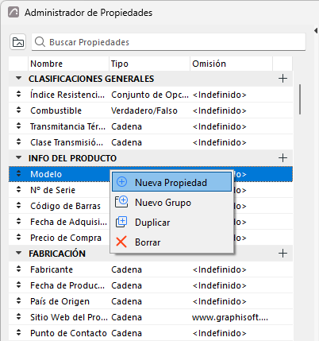Choose Duplicar from context menu
This screenshot has width=319, height=341.
[171, 223]
